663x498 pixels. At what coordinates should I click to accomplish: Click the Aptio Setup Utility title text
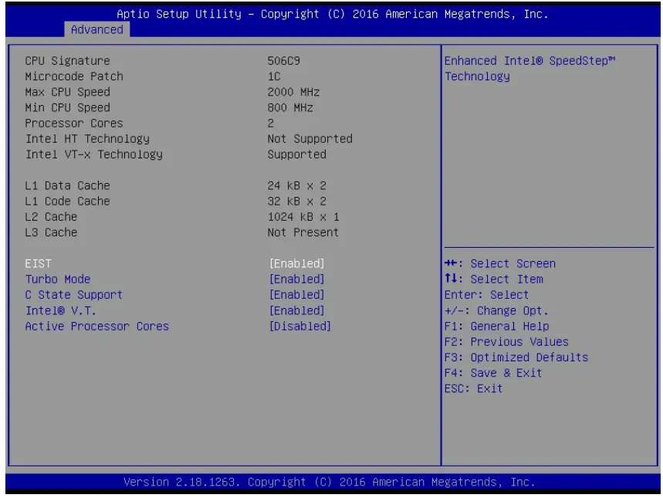click(333, 14)
